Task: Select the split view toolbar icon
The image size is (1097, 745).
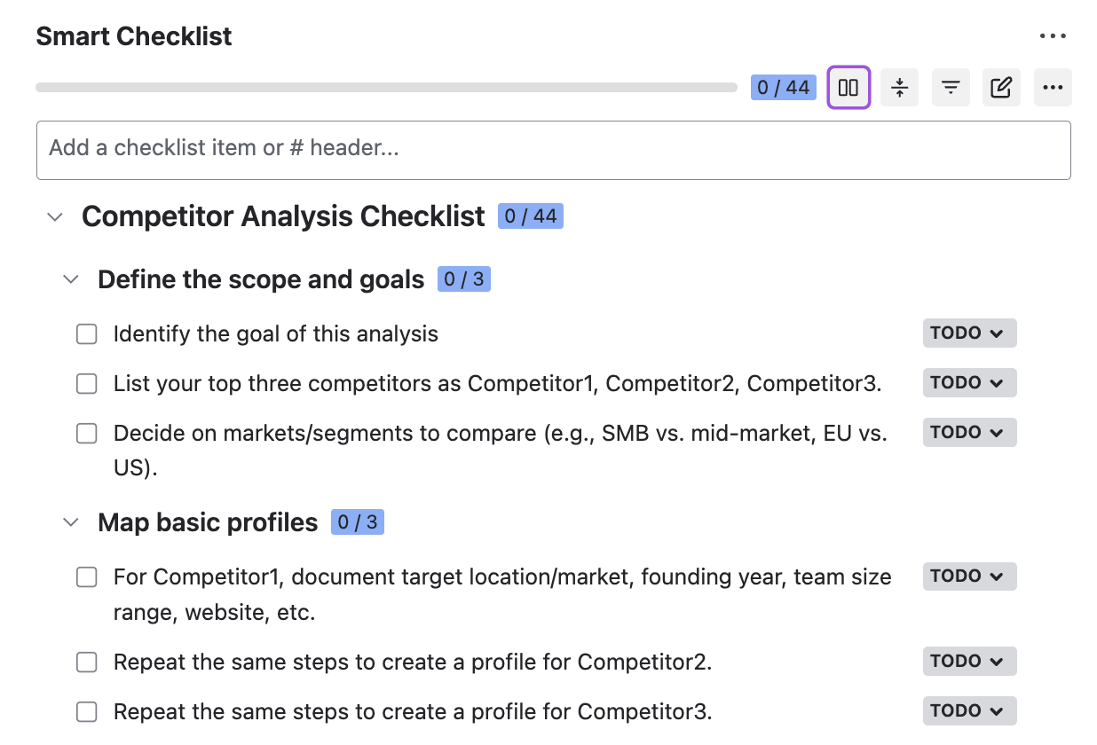Action: point(848,87)
